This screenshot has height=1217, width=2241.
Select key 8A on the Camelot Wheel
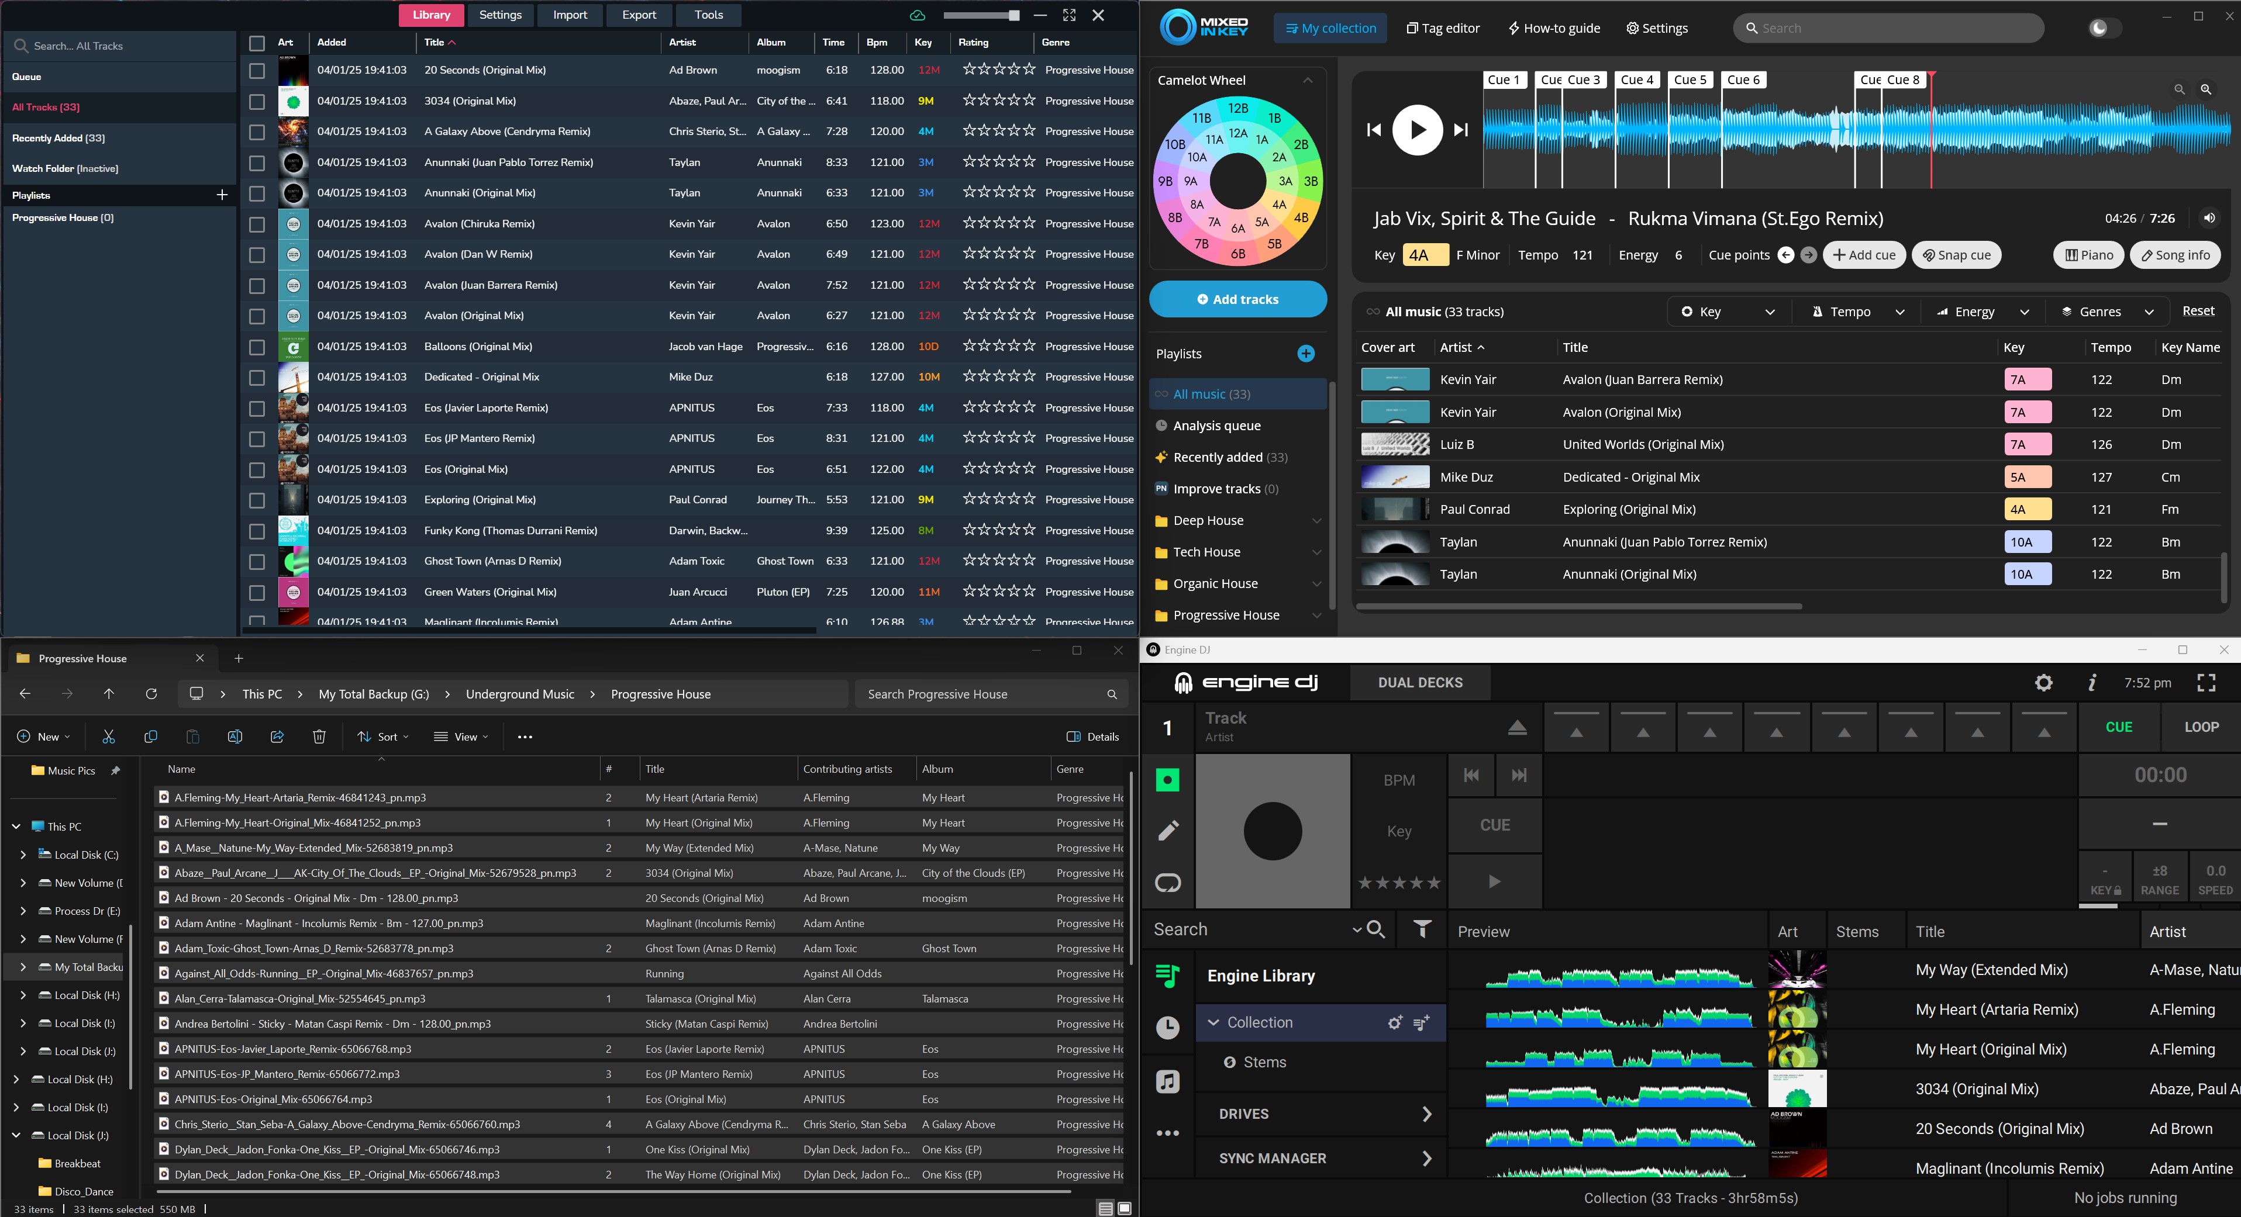pos(1197,204)
